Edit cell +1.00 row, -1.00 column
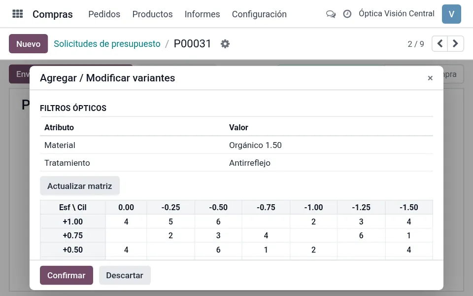This screenshot has width=473, height=296. point(314,222)
